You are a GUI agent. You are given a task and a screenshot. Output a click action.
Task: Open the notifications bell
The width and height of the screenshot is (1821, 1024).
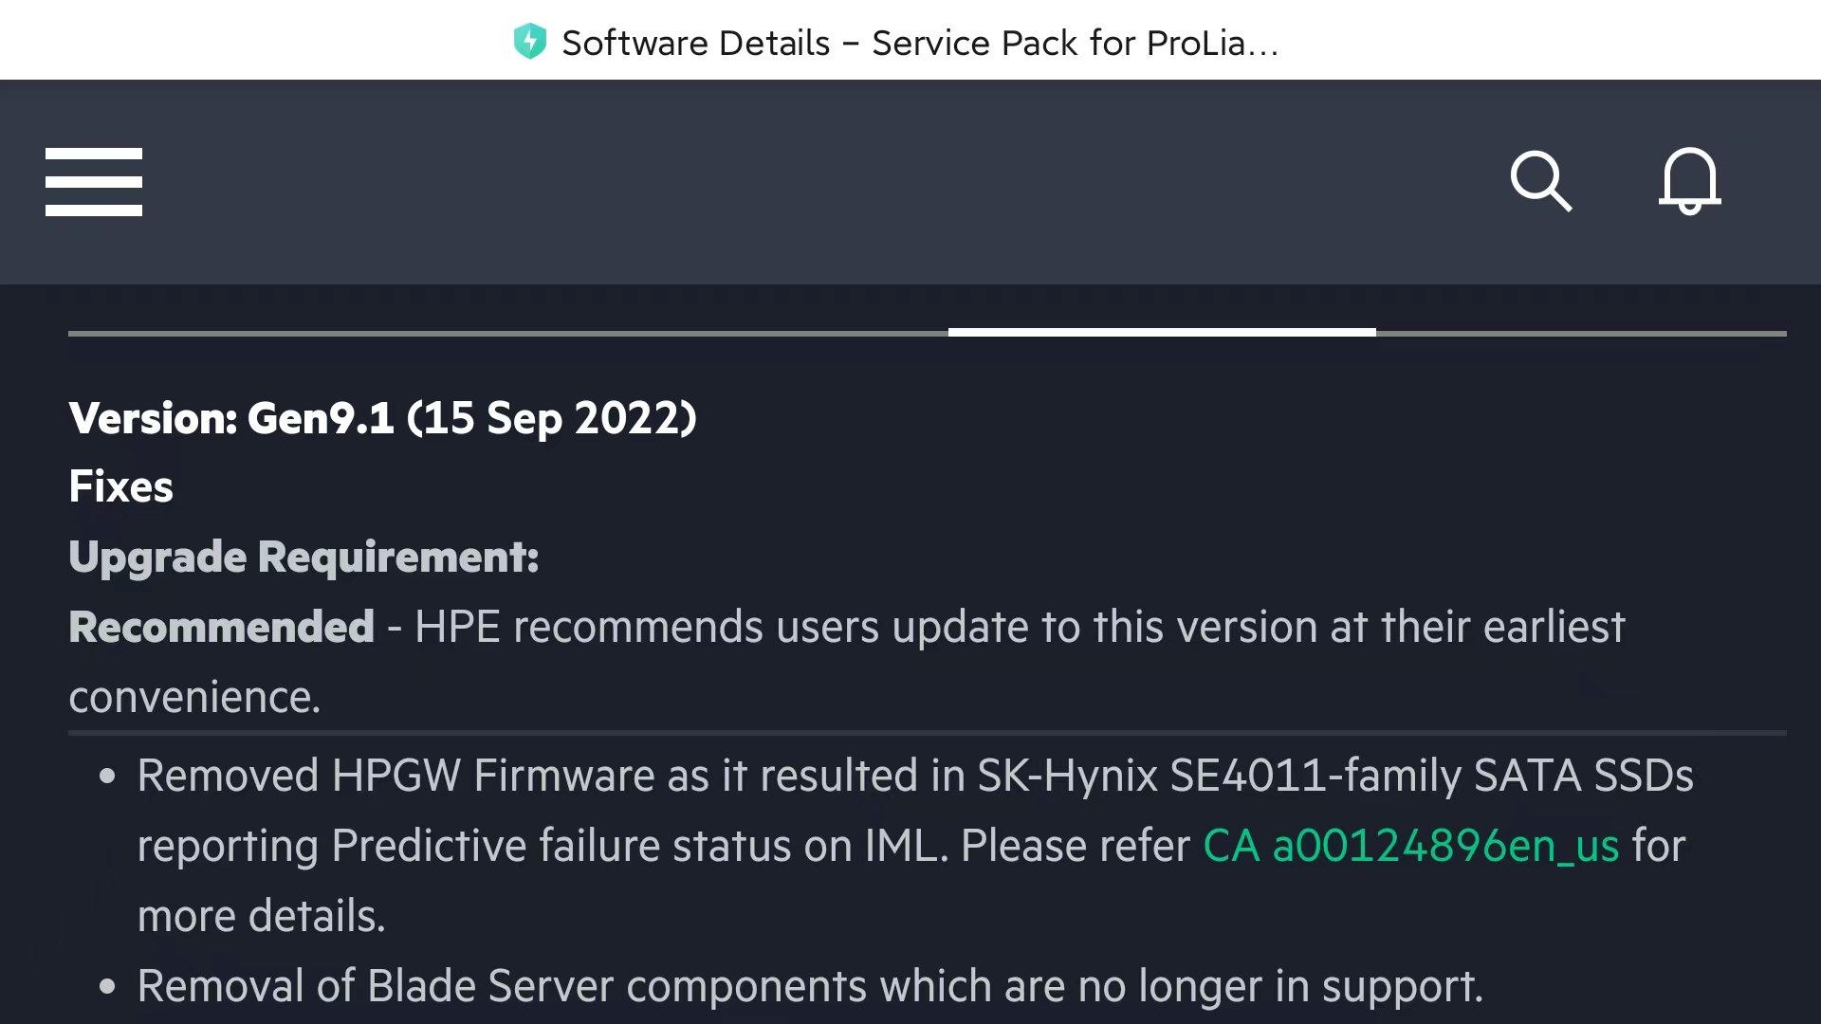(x=1689, y=180)
